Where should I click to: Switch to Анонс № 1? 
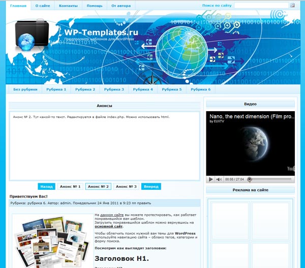70,186
